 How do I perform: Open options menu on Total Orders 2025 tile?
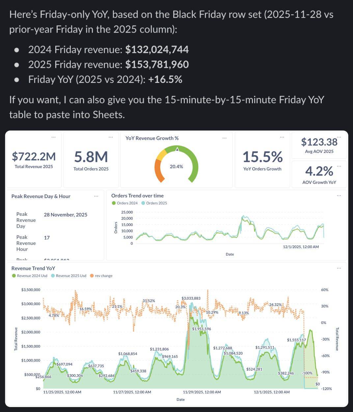(x=110, y=137)
